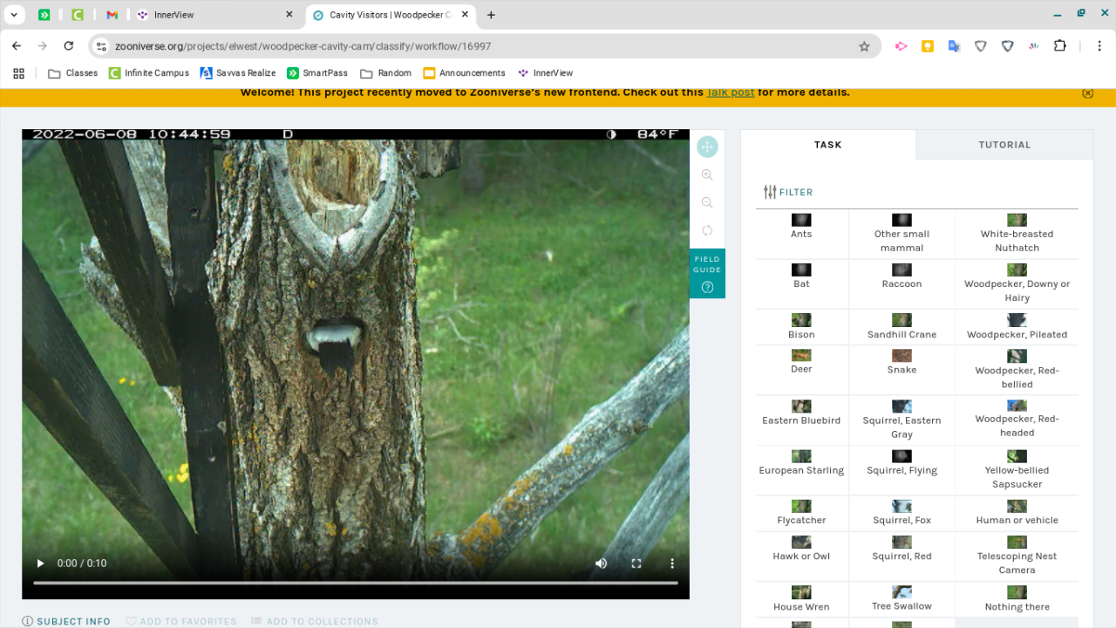Image resolution: width=1116 pixels, height=628 pixels.
Task: Open the Classes bookmark folder
Action: click(x=72, y=73)
